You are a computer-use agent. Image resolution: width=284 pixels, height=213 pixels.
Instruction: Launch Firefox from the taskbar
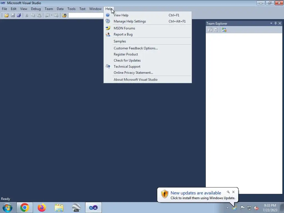[42, 207]
